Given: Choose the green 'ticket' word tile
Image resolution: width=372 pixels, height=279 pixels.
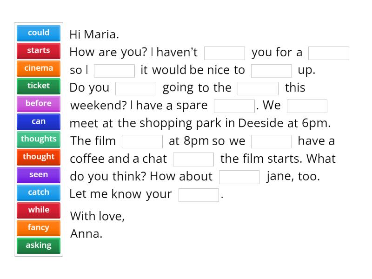Looking at the screenshot, I should tap(39, 86).
